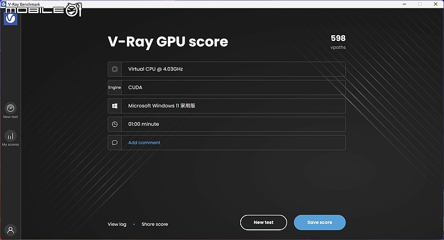Open View log link
The width and height of the screenshot is (444, 240).
point(117,224)
